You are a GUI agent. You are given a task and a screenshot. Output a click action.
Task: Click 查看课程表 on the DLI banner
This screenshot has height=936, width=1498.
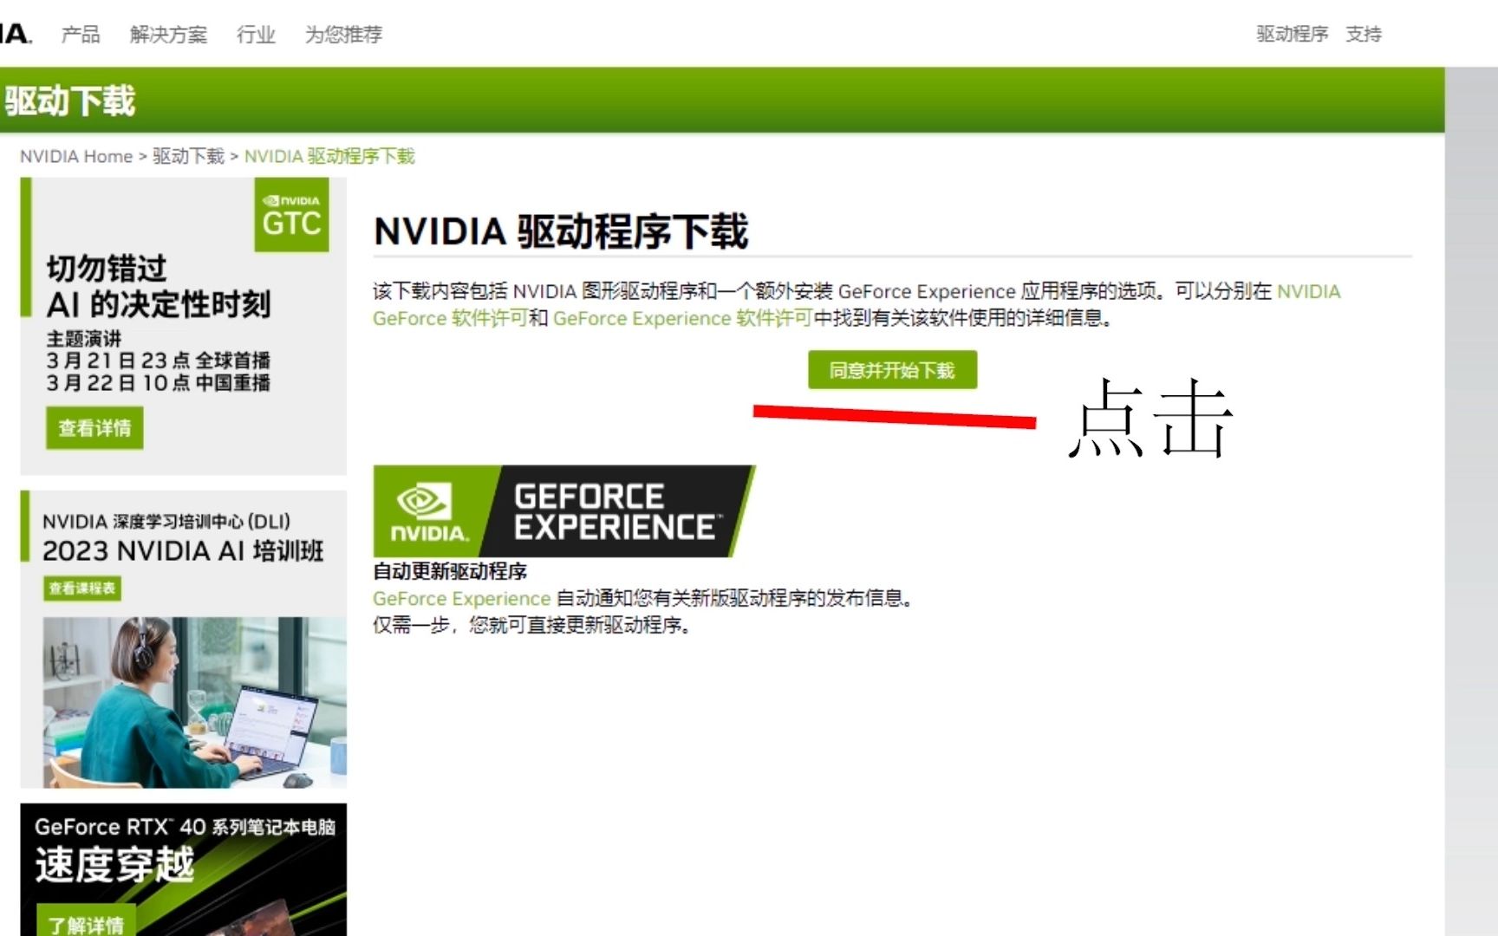[x=82, y=588]
